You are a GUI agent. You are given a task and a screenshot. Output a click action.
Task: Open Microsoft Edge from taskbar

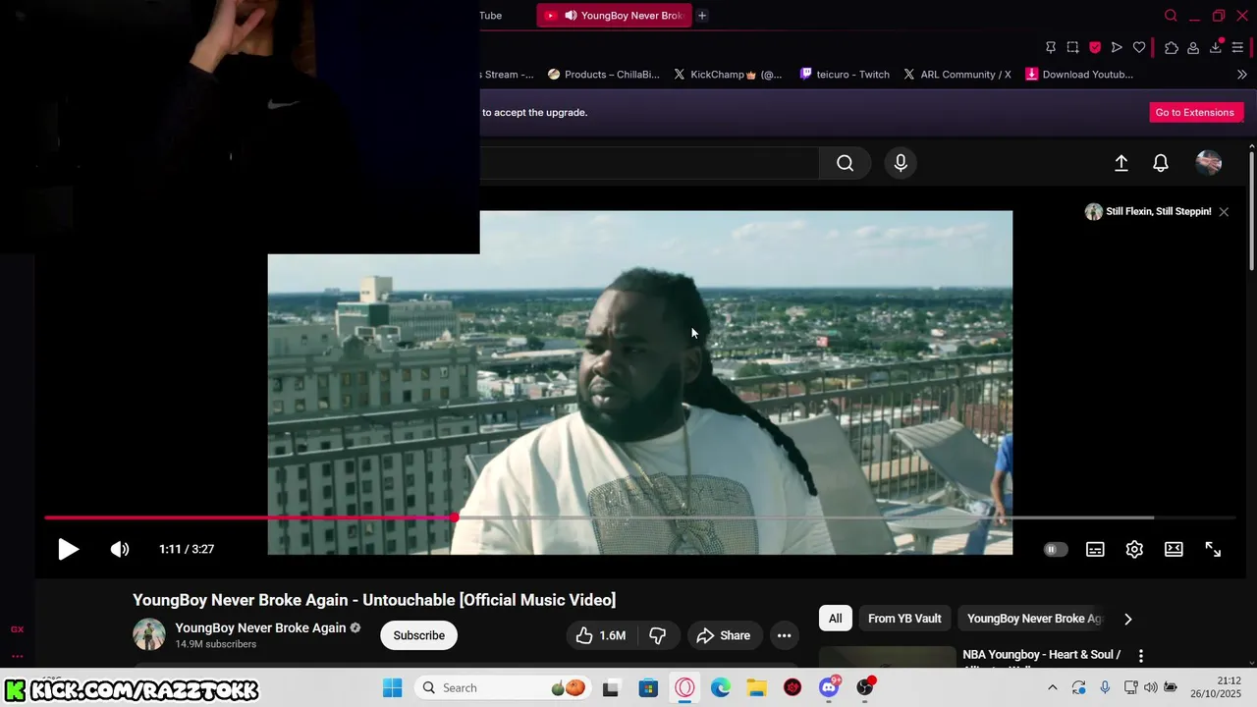point(721,688)
